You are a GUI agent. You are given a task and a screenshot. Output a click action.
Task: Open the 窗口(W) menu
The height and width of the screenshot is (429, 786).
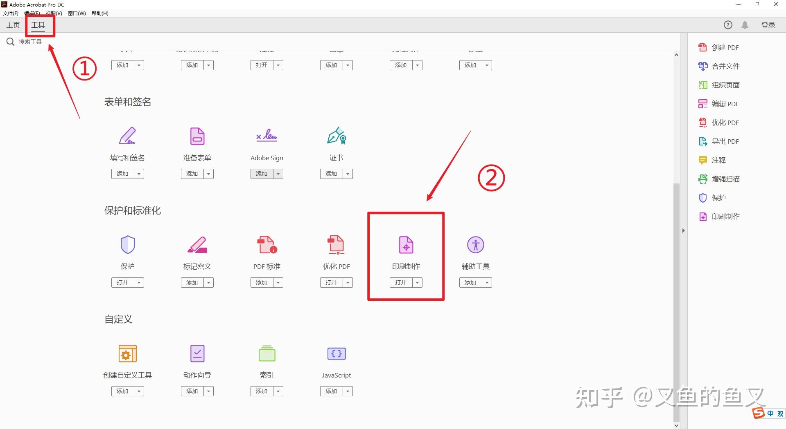pyautogui.click(x=77, y=13)
